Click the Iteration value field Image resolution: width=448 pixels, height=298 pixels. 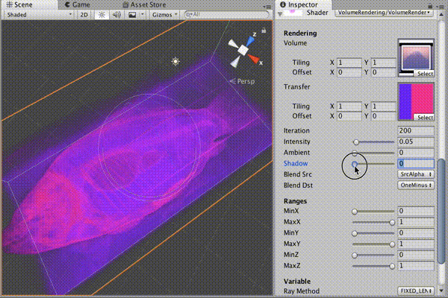click(416, 130)
